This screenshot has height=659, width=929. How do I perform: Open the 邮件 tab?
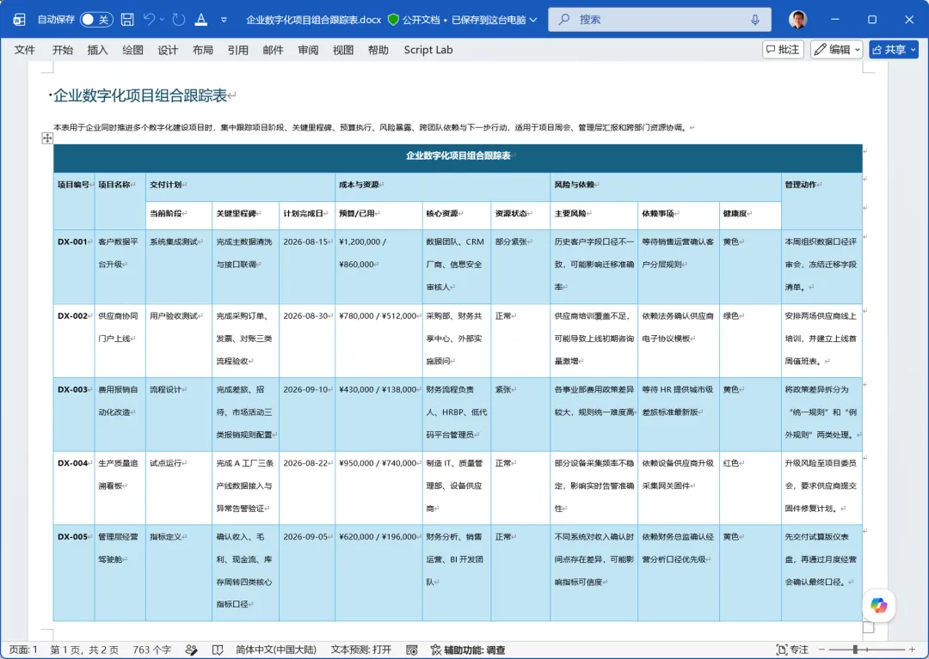(274, 50)
